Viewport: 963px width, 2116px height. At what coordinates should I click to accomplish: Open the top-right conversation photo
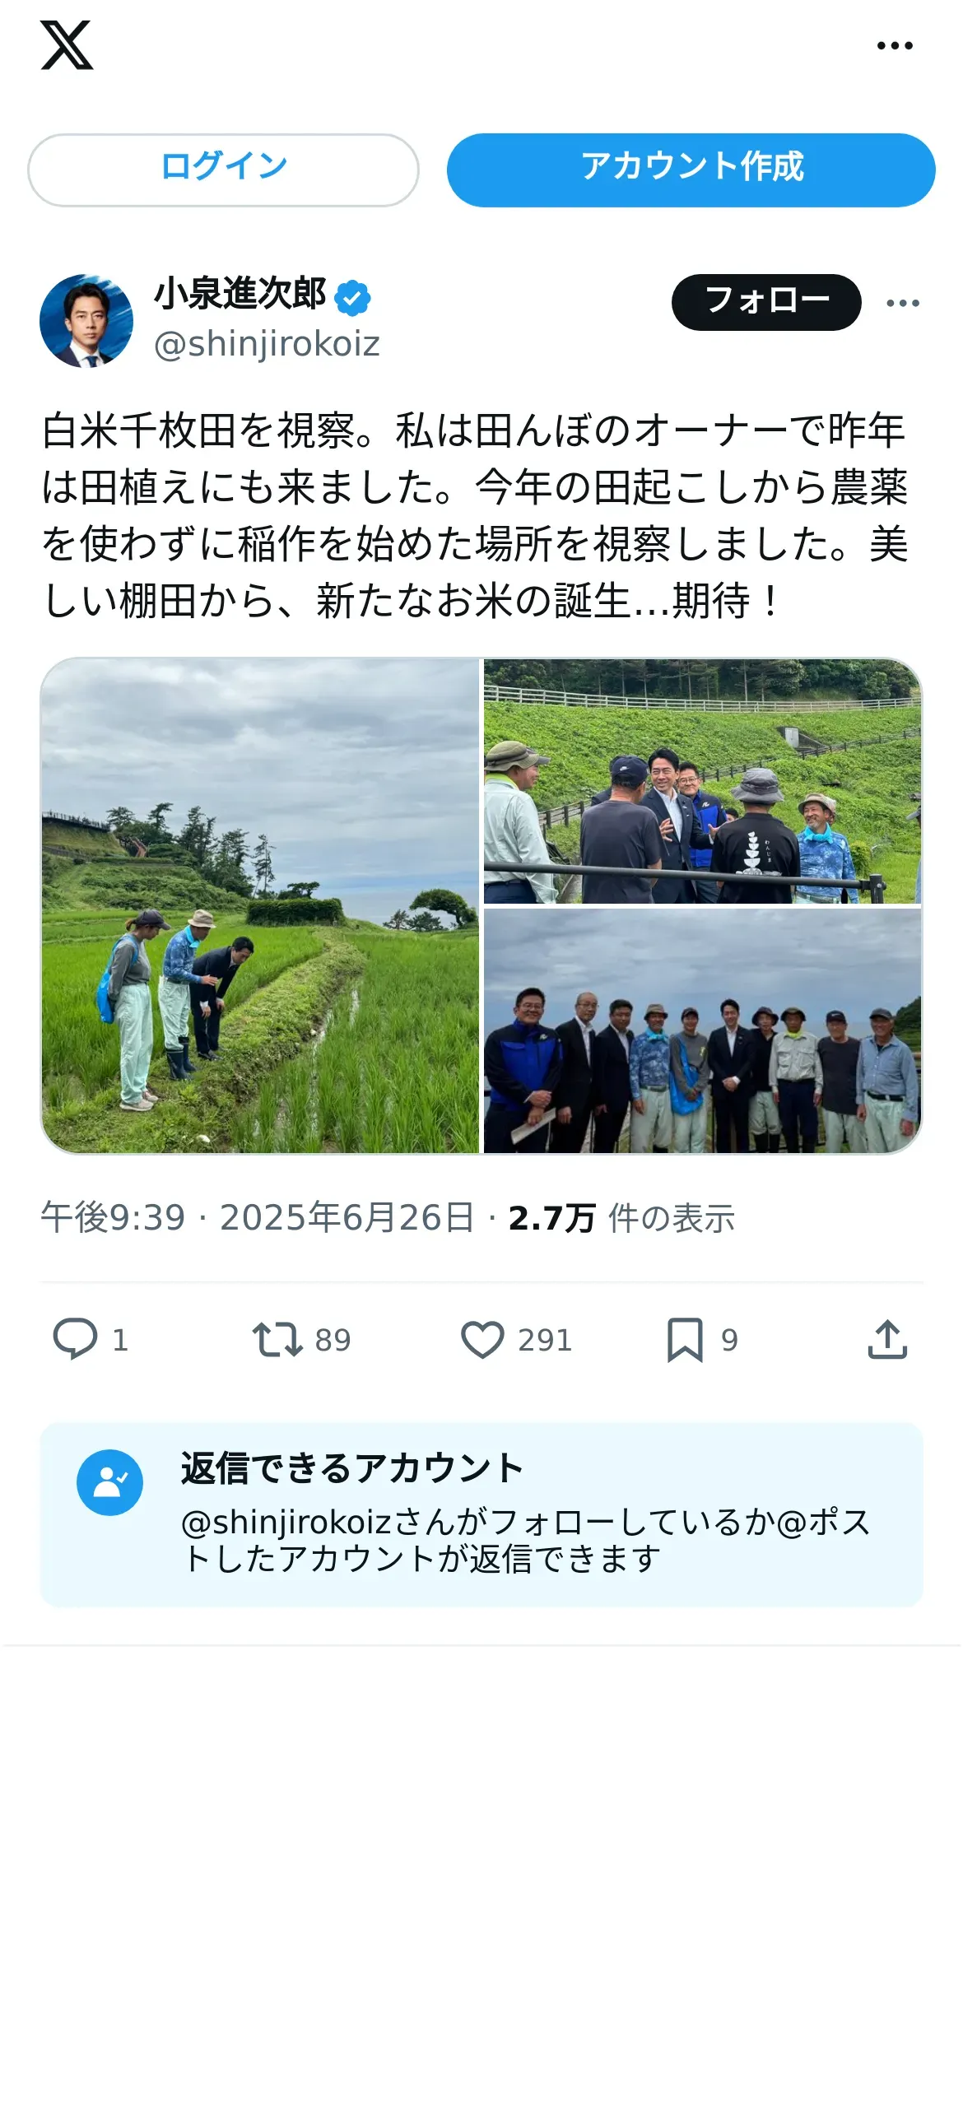[x=702, y=781]
